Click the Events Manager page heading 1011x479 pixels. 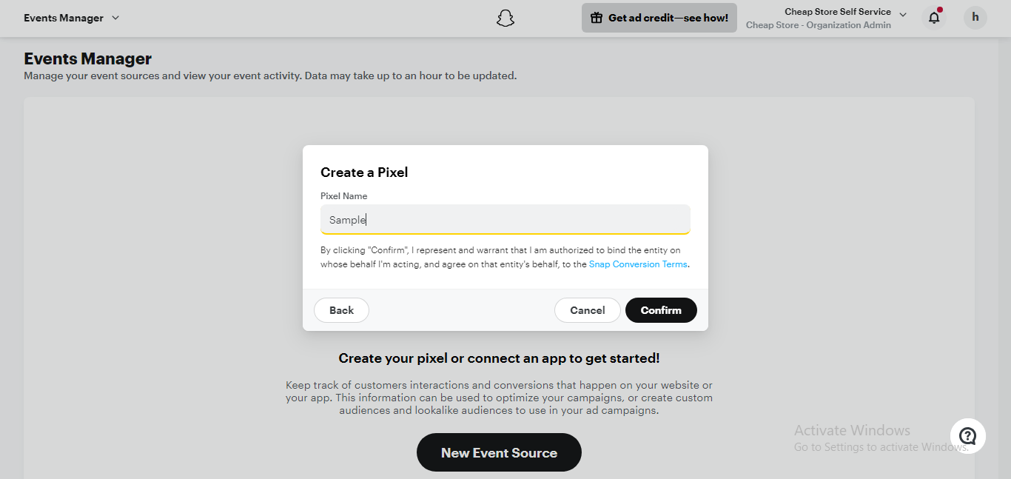pos(87,59)
